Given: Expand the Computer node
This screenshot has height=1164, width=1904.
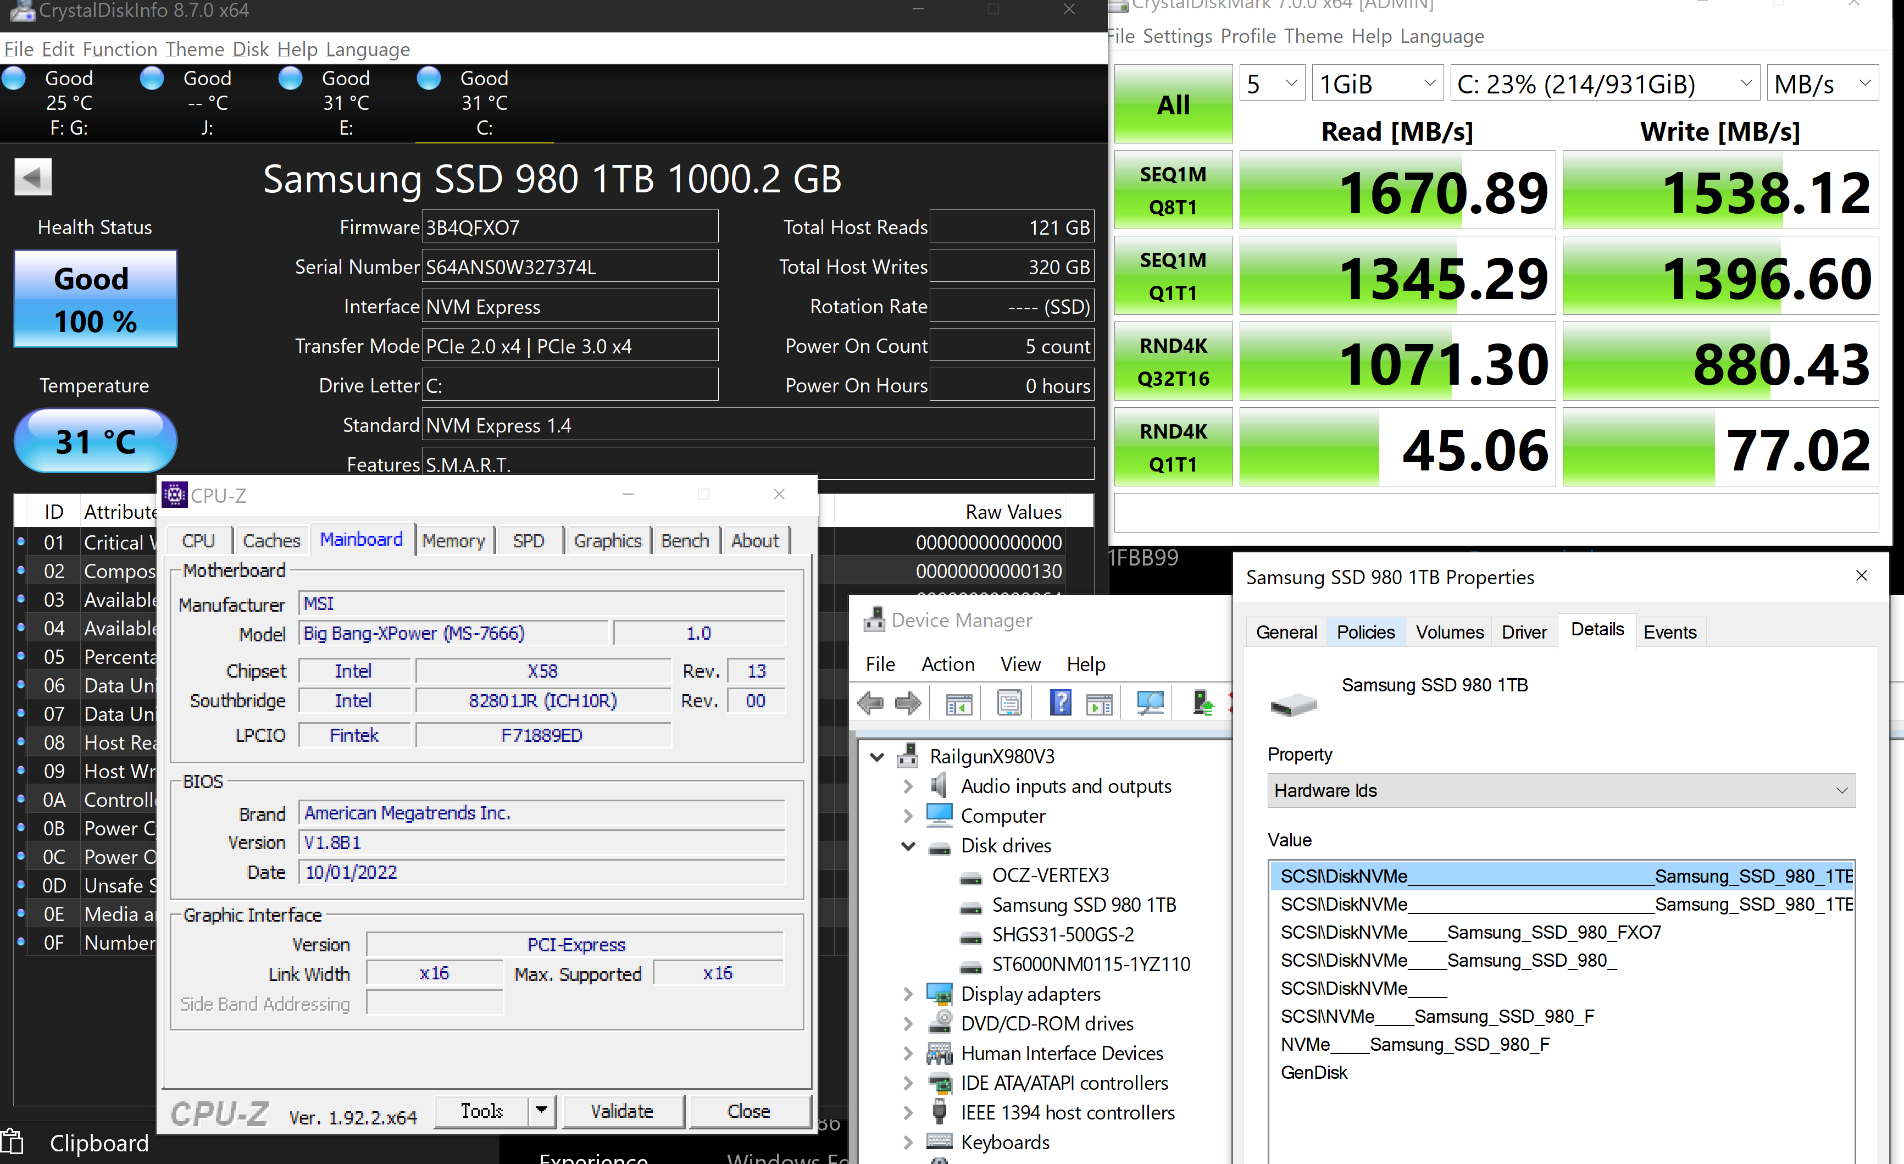Looking at the screenshot, I should 908,816.
